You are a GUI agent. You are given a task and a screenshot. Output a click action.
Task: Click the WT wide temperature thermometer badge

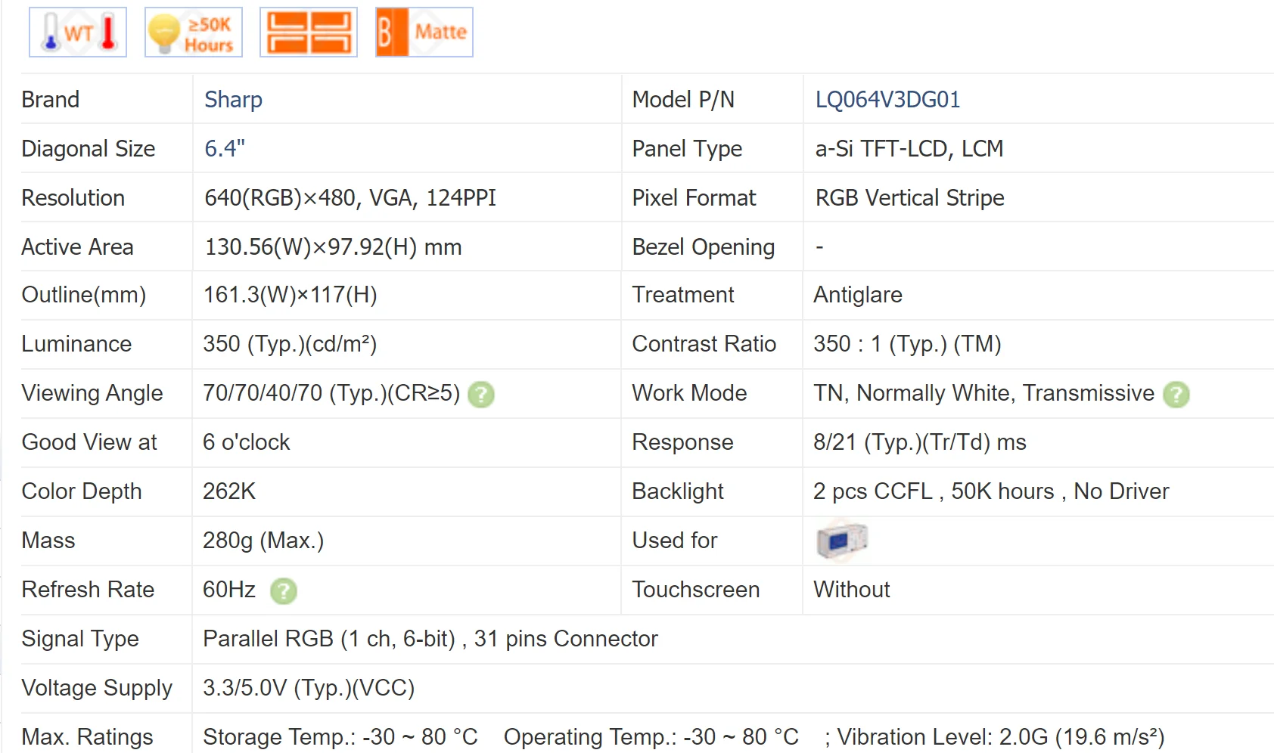click(x=78, y=33)
